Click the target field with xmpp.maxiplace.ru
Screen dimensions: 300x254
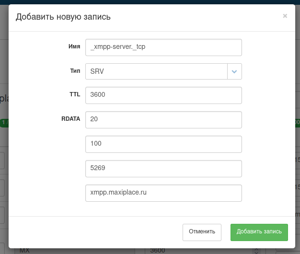pos(163,193)
